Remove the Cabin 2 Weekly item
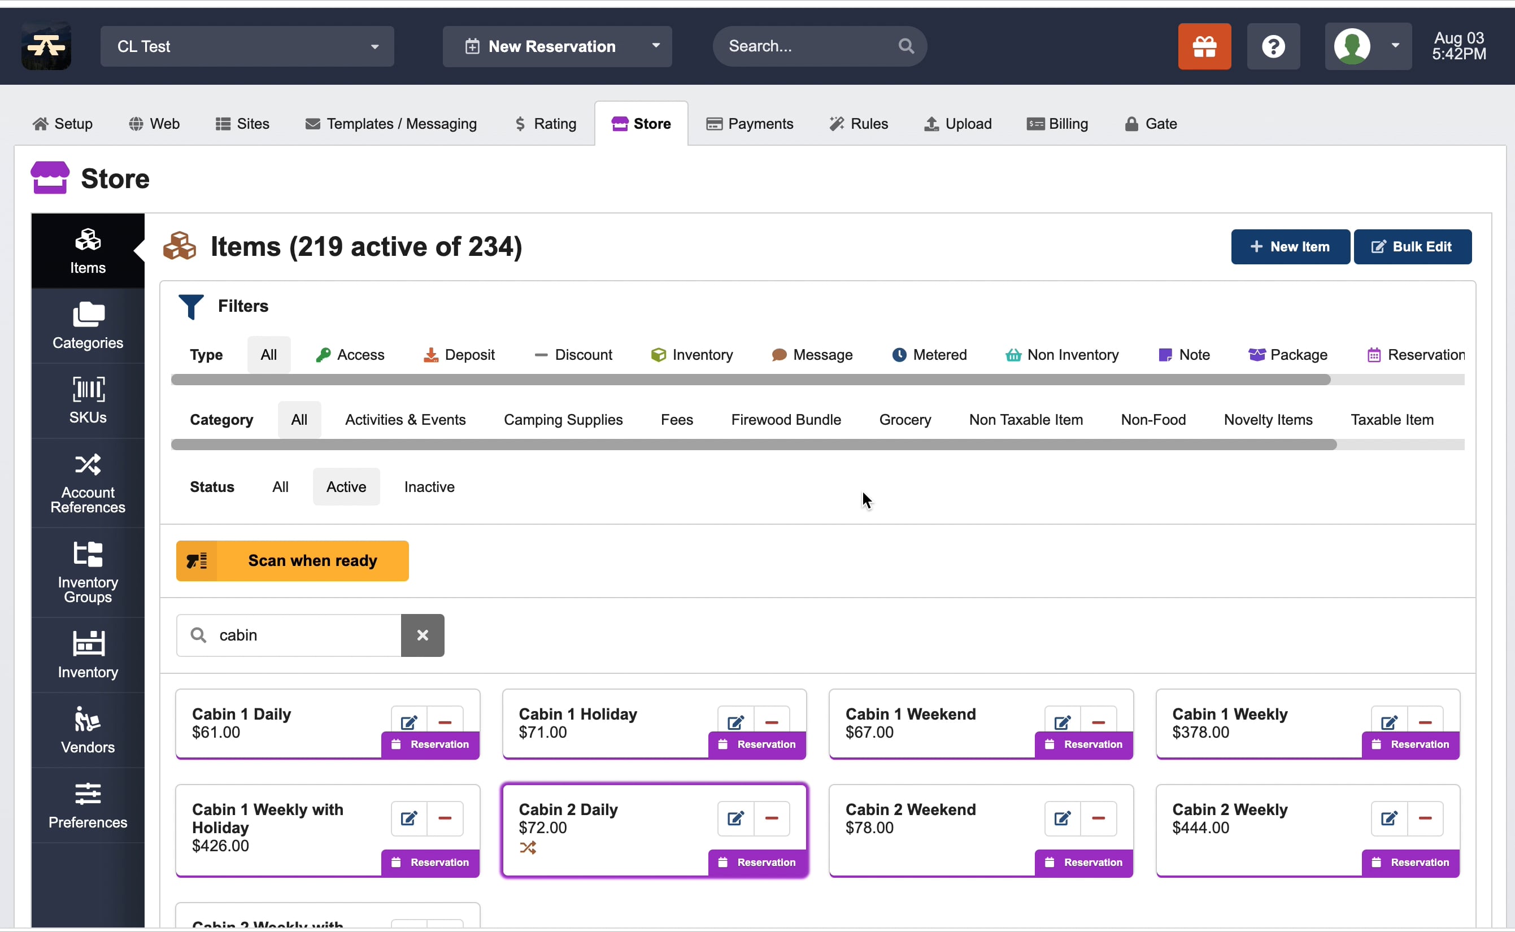The height and width of the screenshot is (932, 1515). (x=1425, y=818)
